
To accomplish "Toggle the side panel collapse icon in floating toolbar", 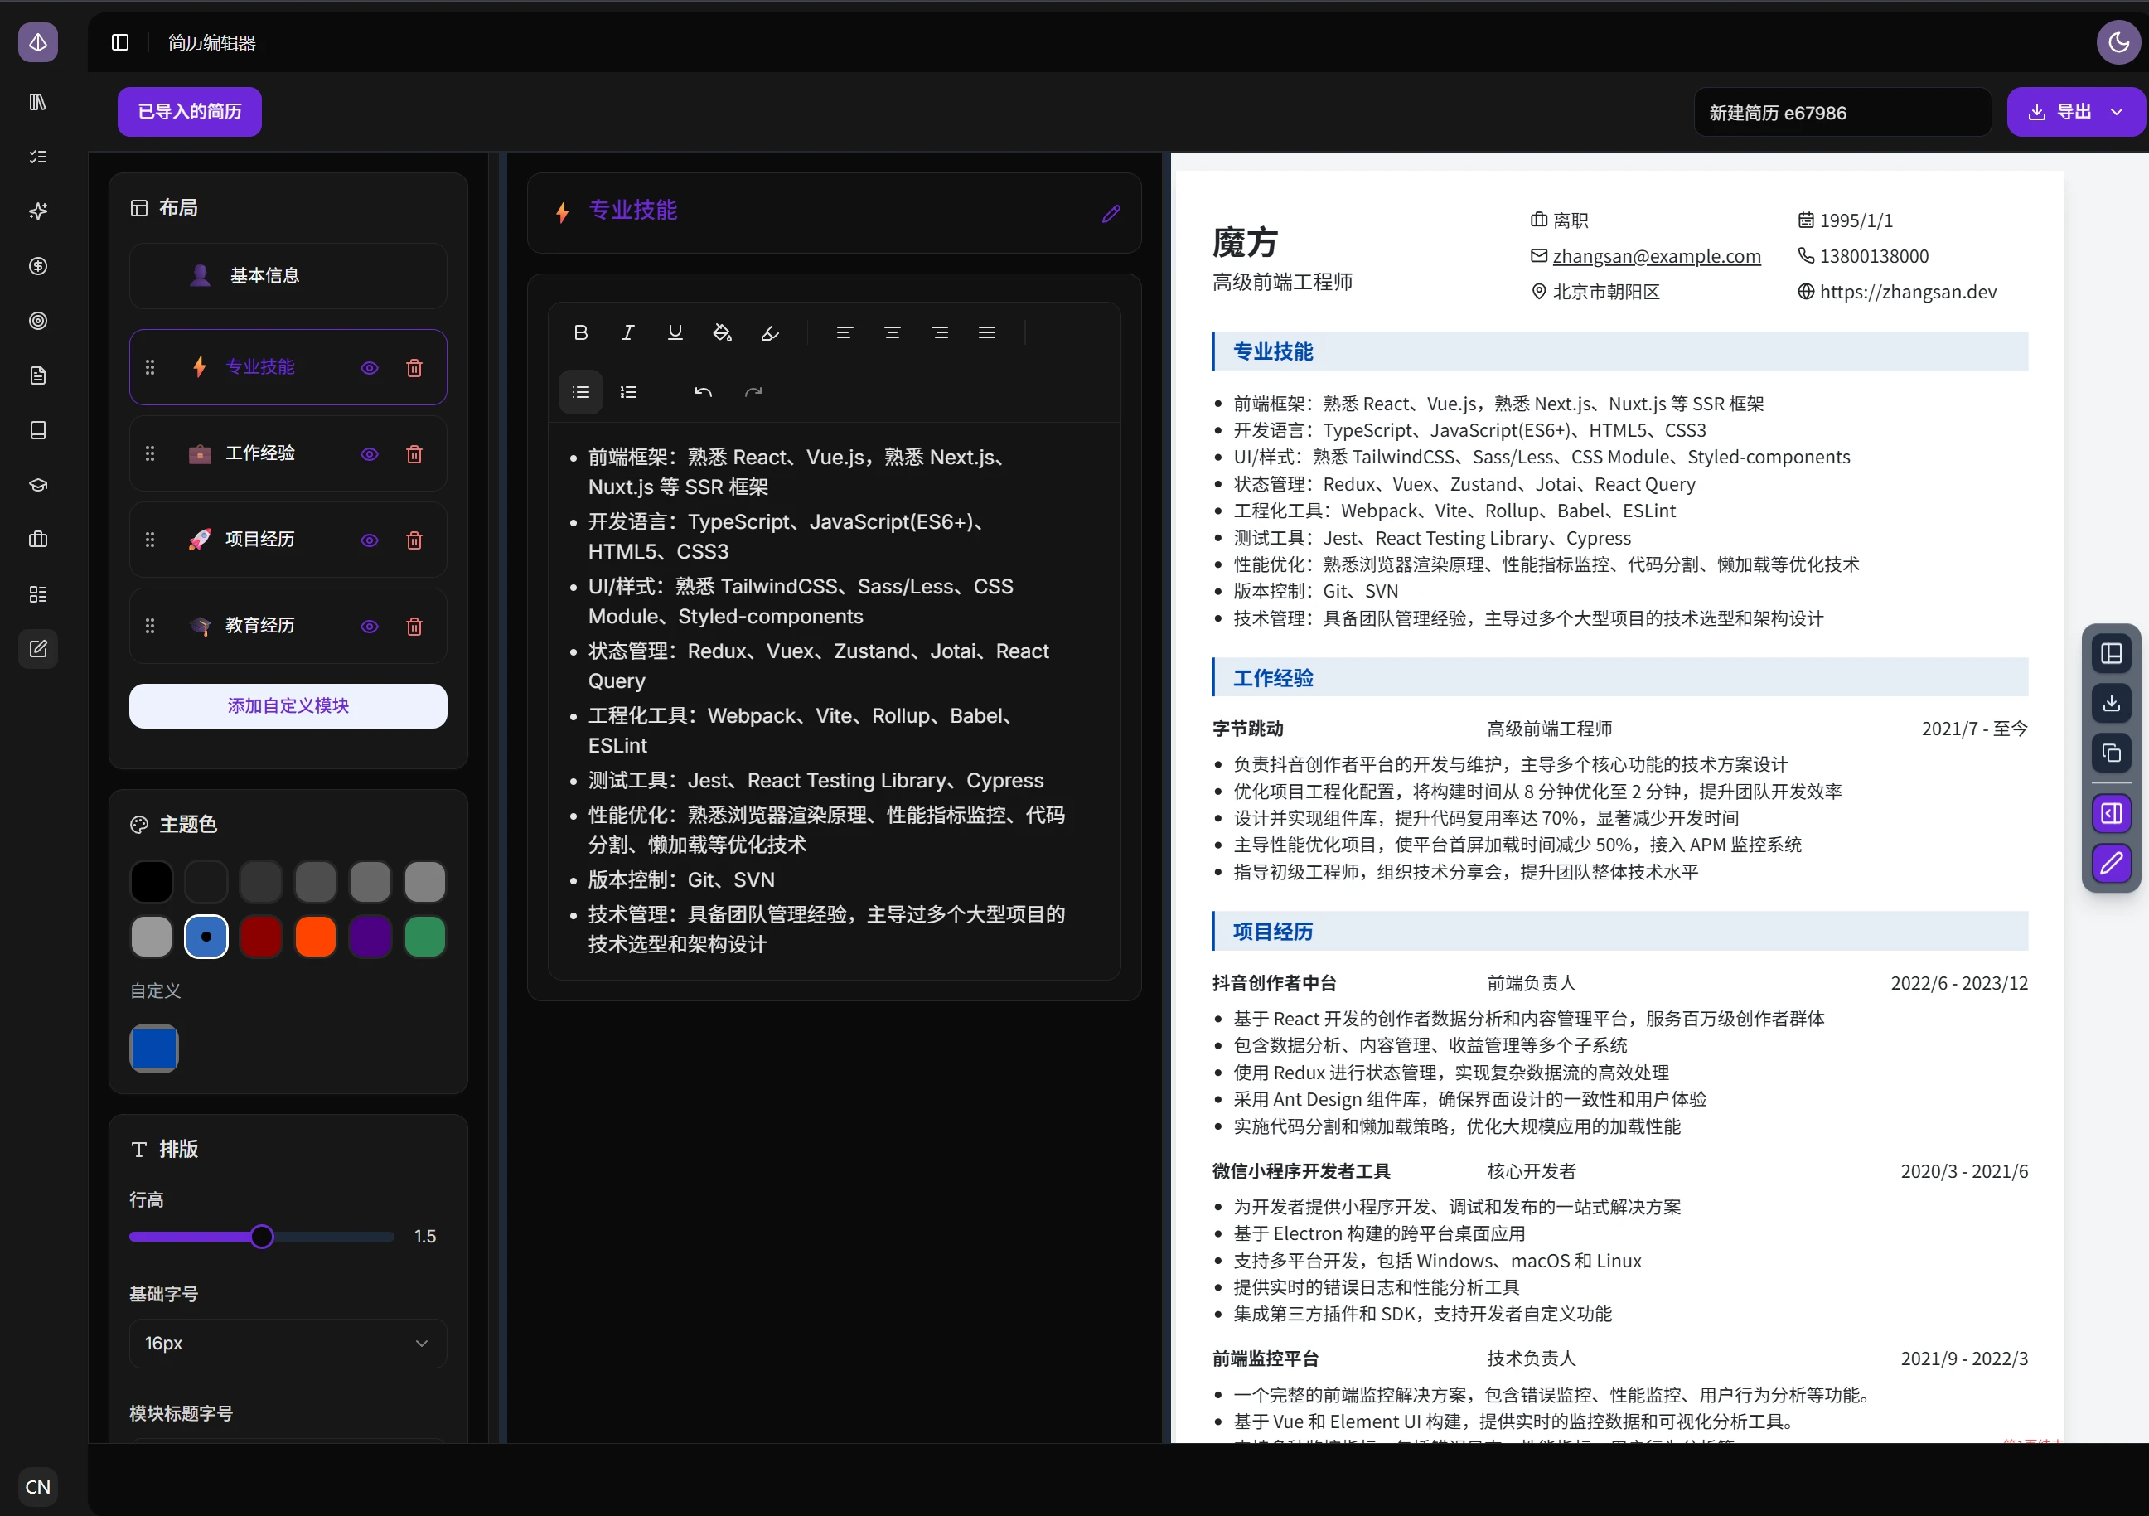I will tap(2112, 813).
